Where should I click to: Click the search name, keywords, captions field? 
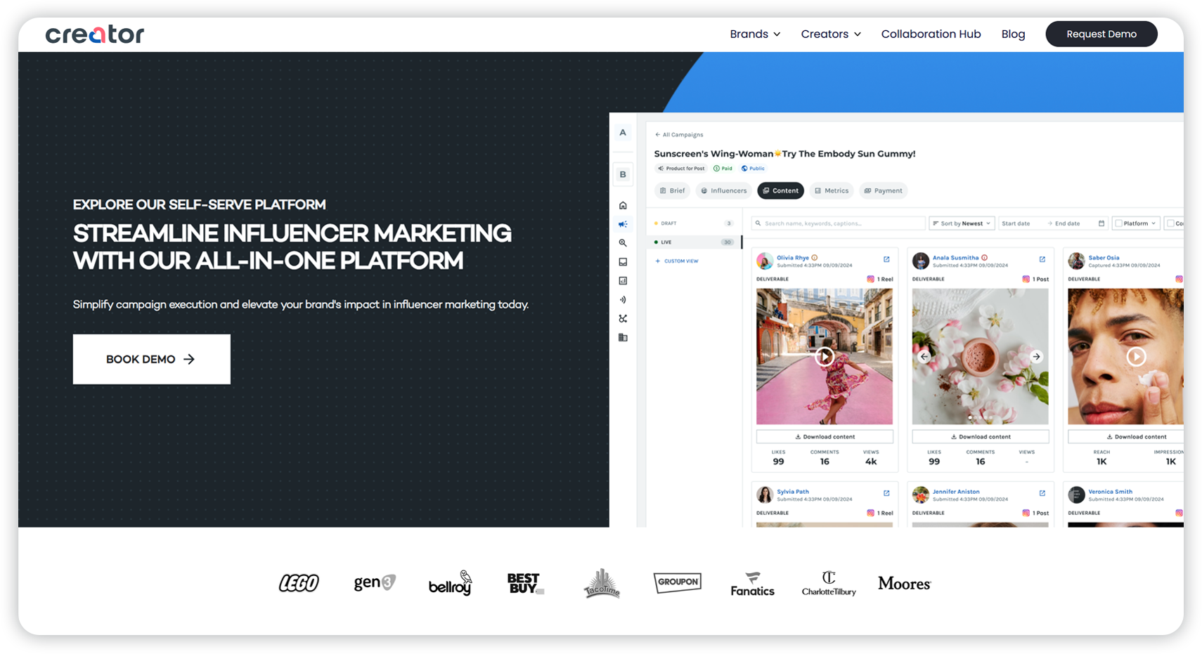pos(836,223)
